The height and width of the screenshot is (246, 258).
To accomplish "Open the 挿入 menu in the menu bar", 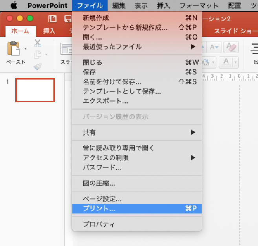I will pos(163,5).
